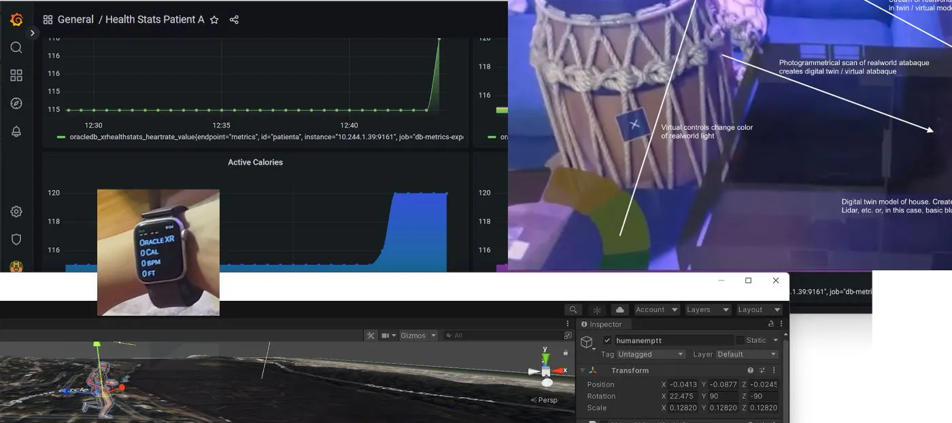Image resolution: width=952 pixels, height=423 pixels.
Task: Click the Unity cloud services icon
Action: [619, 310]
